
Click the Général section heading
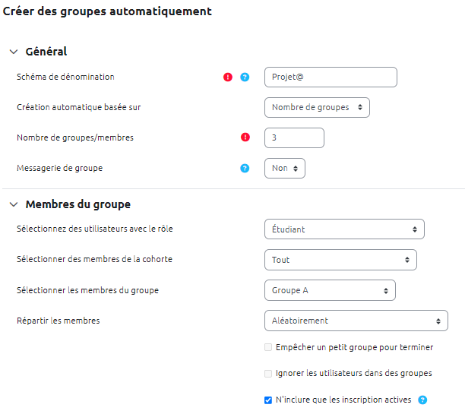pos(46,52)
